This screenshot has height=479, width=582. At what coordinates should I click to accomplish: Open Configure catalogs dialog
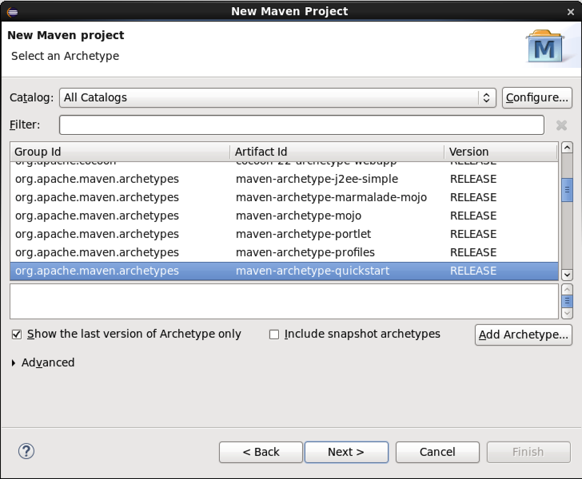[537, 98]
